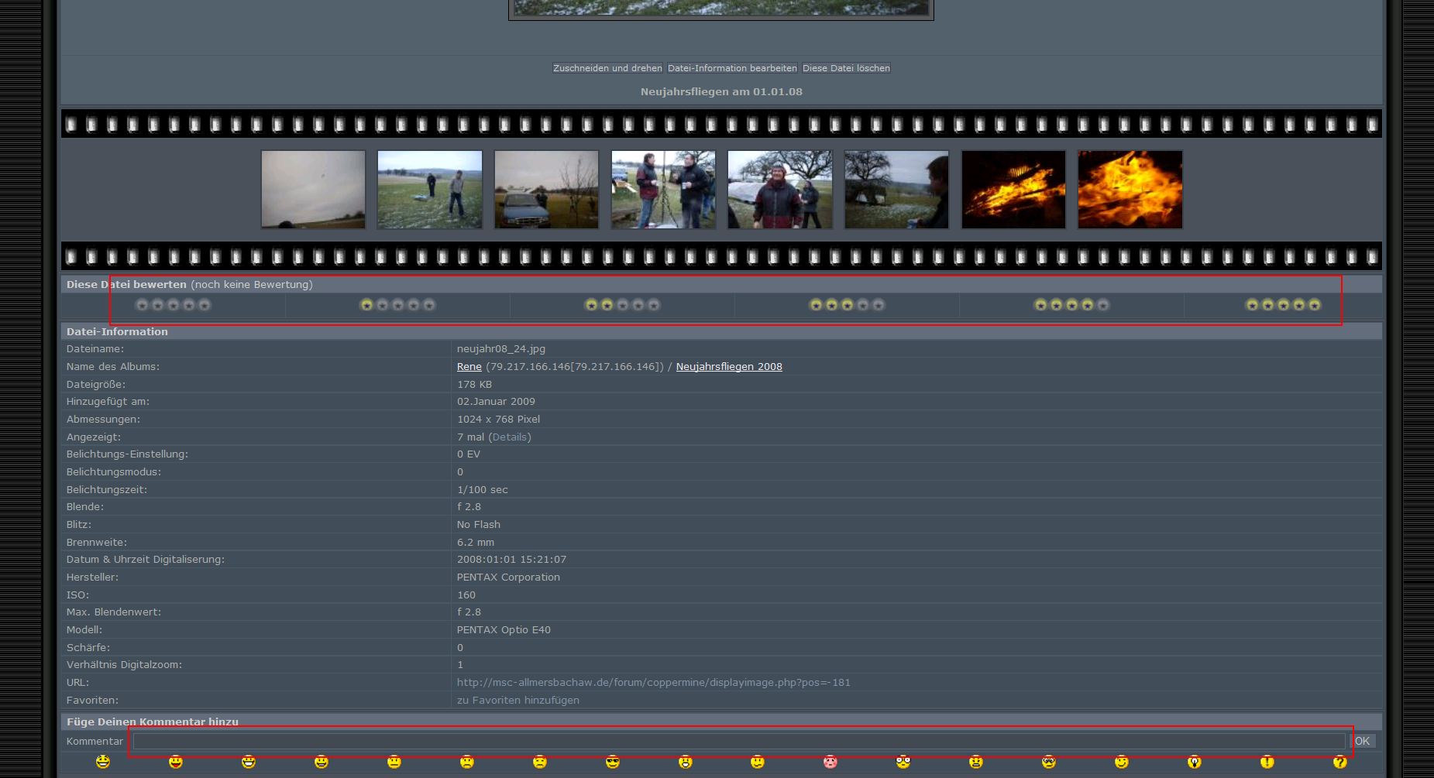Image resolution: width=1434 pixels, height=778 pixels.
Task: Rate the file with three stars
Action: pyautogui.click(x=847, y=305)
